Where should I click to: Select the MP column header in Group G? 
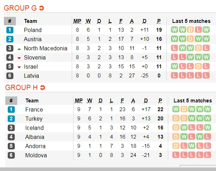(77, 21)
